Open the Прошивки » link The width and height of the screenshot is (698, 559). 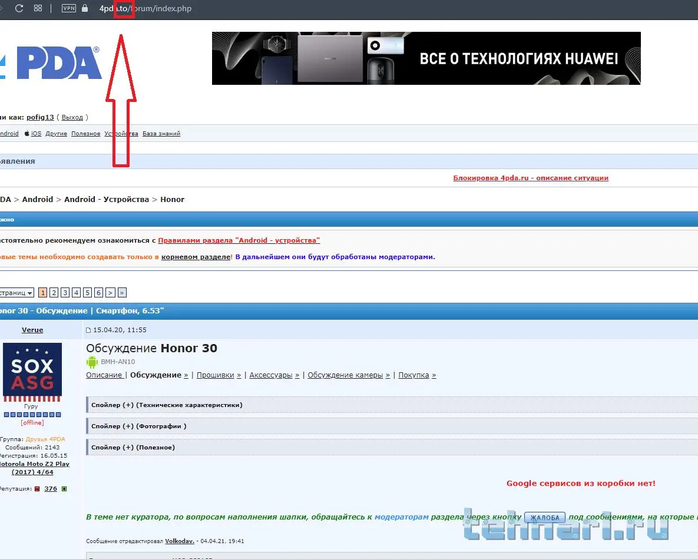[219, 375]
